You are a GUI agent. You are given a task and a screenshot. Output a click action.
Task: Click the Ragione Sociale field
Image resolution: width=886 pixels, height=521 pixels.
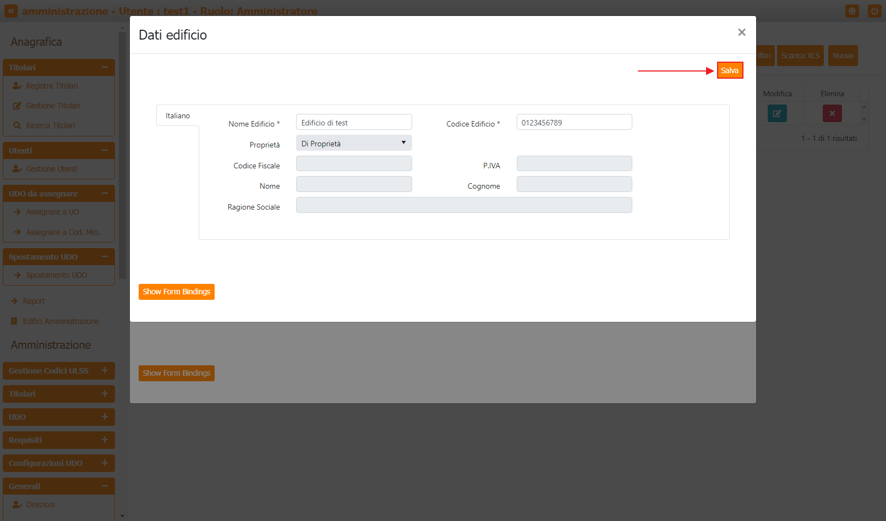coord(464,205)
